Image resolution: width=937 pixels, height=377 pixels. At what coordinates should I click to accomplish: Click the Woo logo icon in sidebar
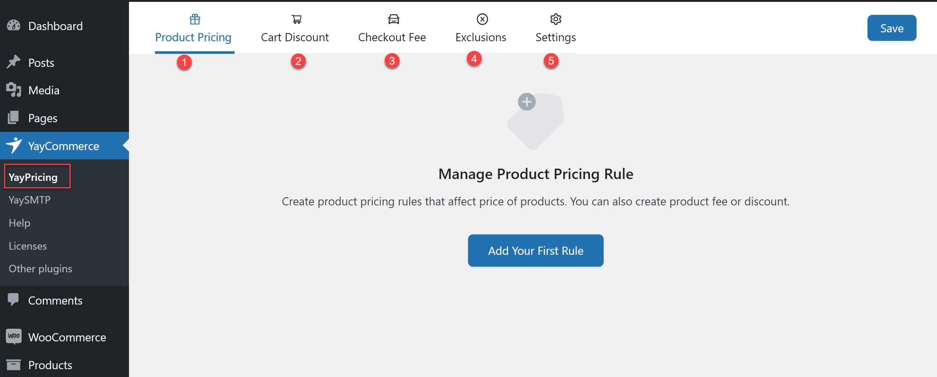(14, 337)
